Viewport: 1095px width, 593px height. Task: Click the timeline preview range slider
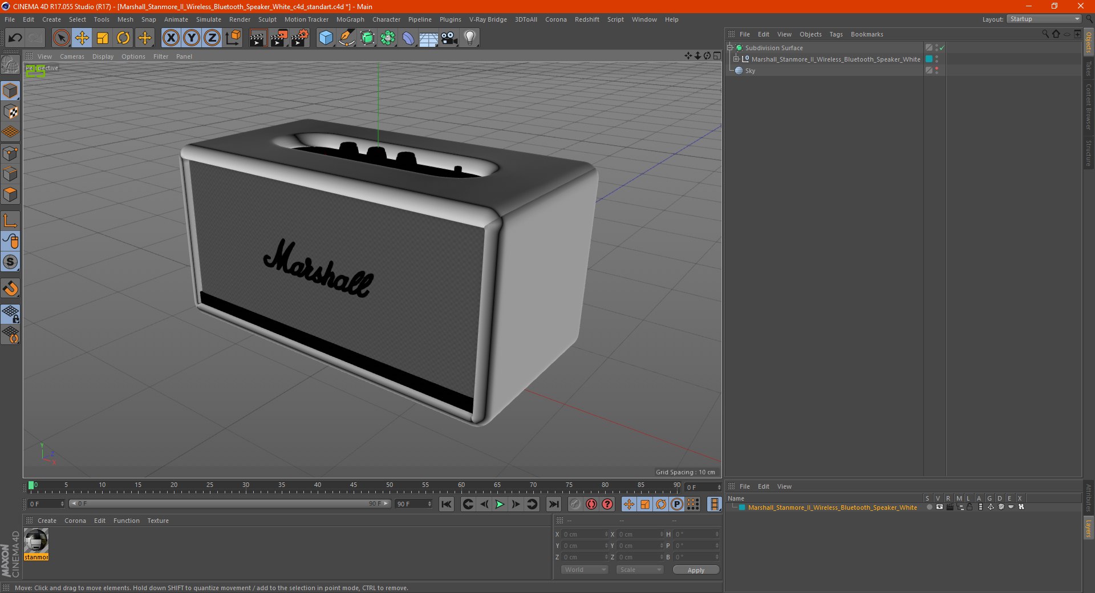pyautogui.click(x=230, y=503)
